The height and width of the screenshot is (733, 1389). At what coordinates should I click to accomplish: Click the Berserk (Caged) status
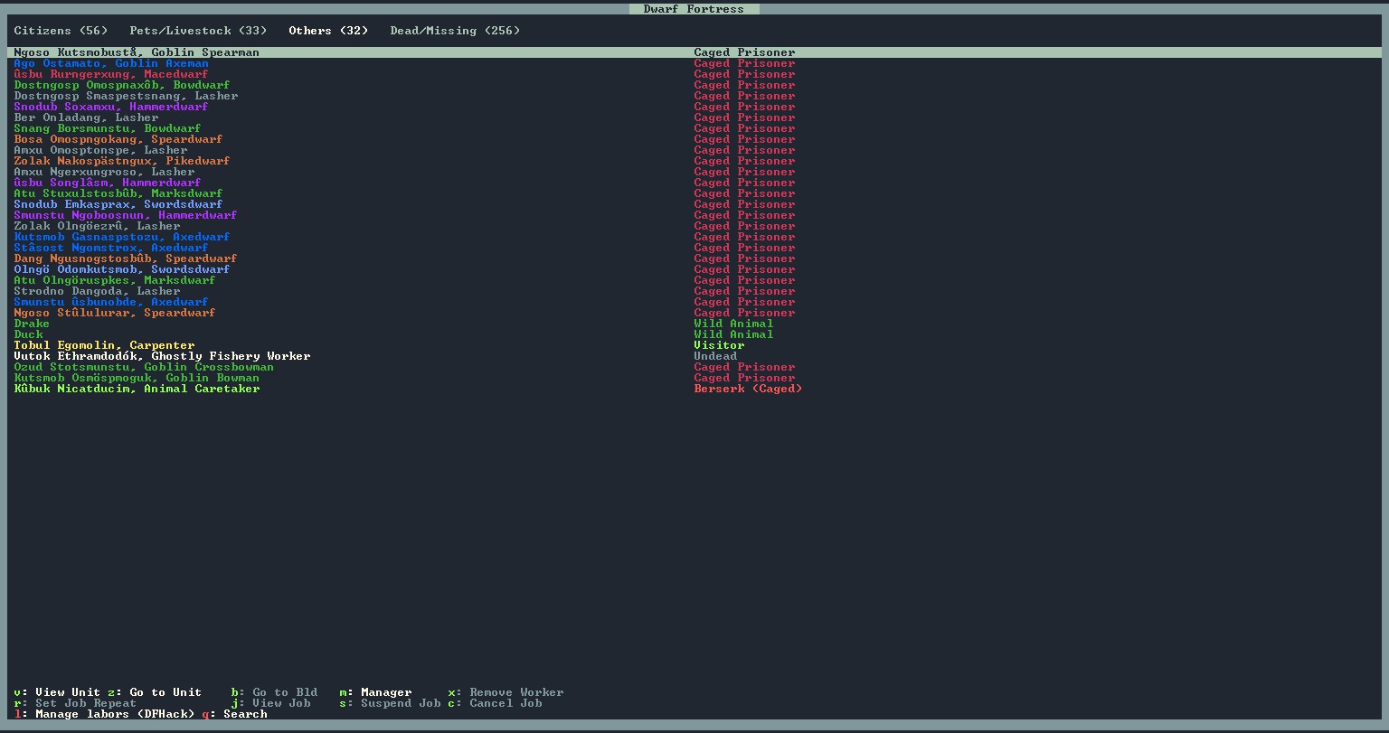(748, 389)
